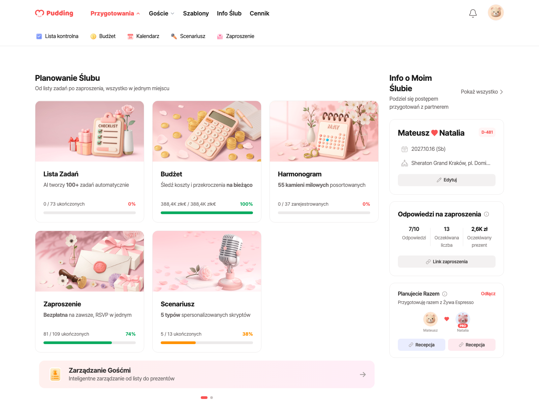
Task: Click the Budżet green progress bar
Action: (207, 213)
